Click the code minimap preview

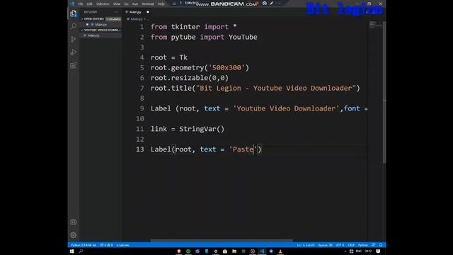pyautogui.click(x=375, y=25)
